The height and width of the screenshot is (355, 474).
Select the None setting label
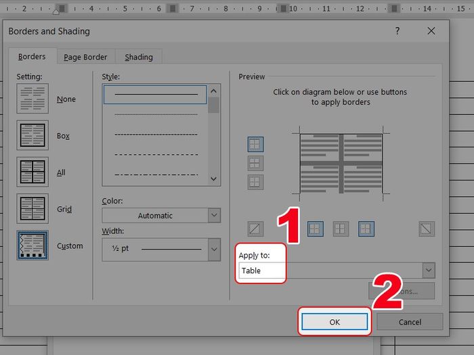(x=66, y=99)
